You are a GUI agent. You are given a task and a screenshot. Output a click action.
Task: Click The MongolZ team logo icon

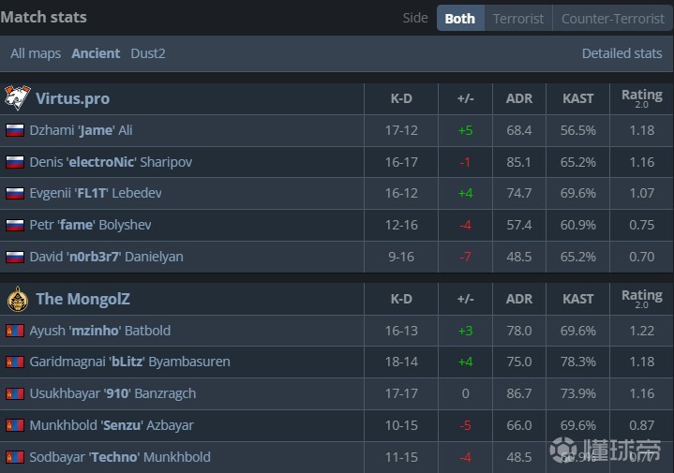[18, 299]
